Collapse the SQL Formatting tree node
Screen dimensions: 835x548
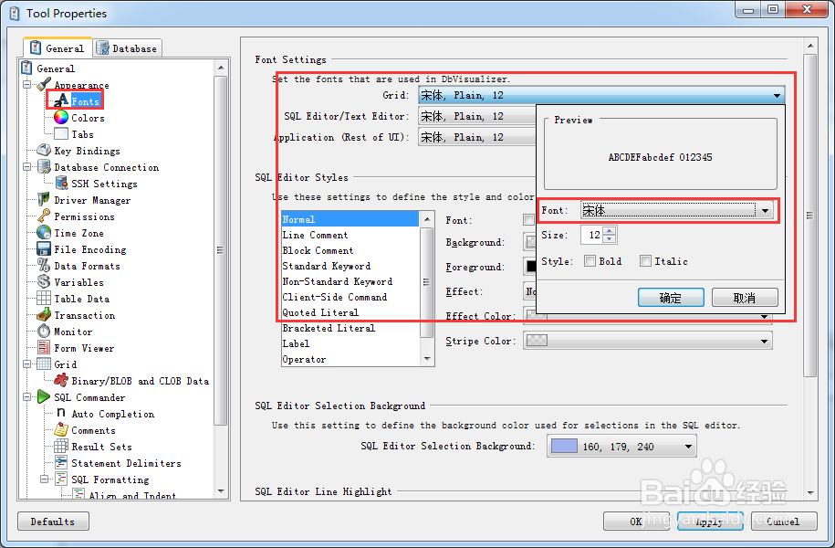tap(45, 479)
